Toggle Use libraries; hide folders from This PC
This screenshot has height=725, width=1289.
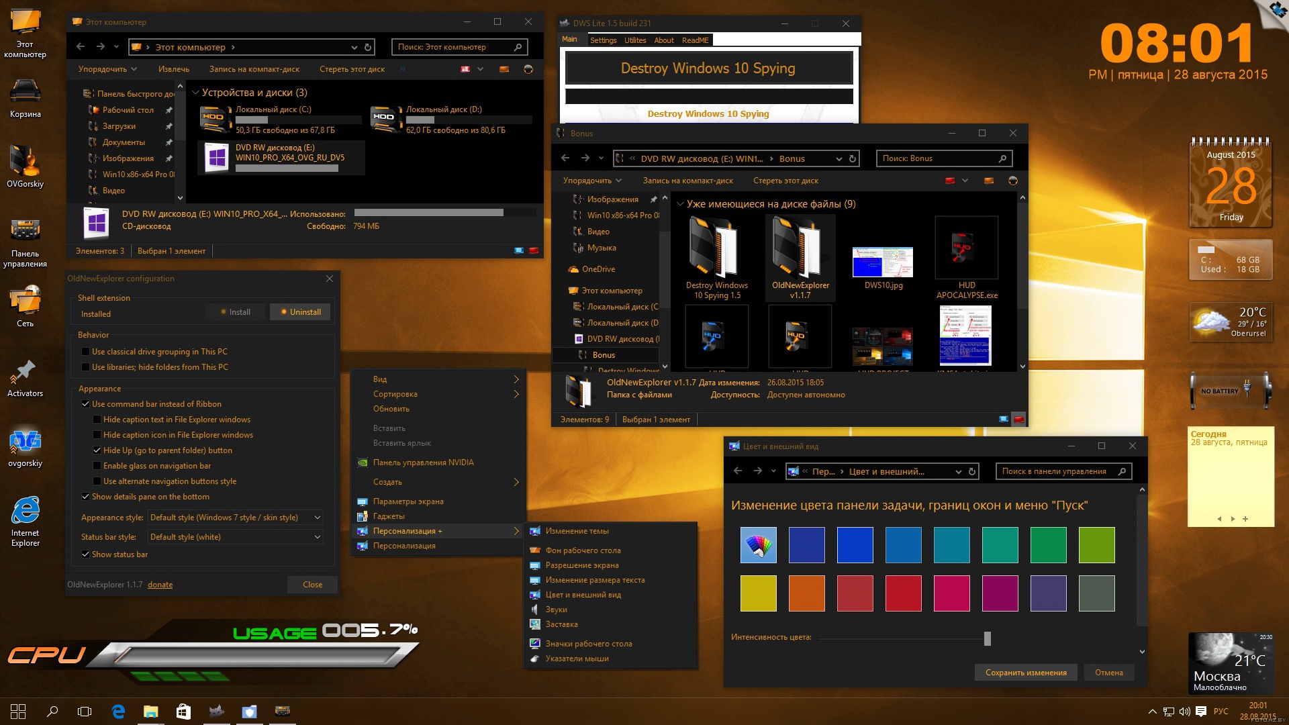pyautogui.click(x=85, y=367)
